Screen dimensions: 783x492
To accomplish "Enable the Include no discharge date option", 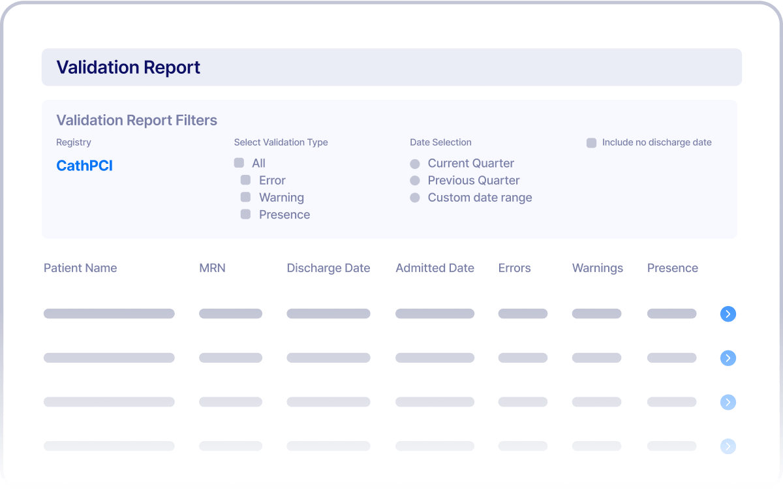I will 591,142.
